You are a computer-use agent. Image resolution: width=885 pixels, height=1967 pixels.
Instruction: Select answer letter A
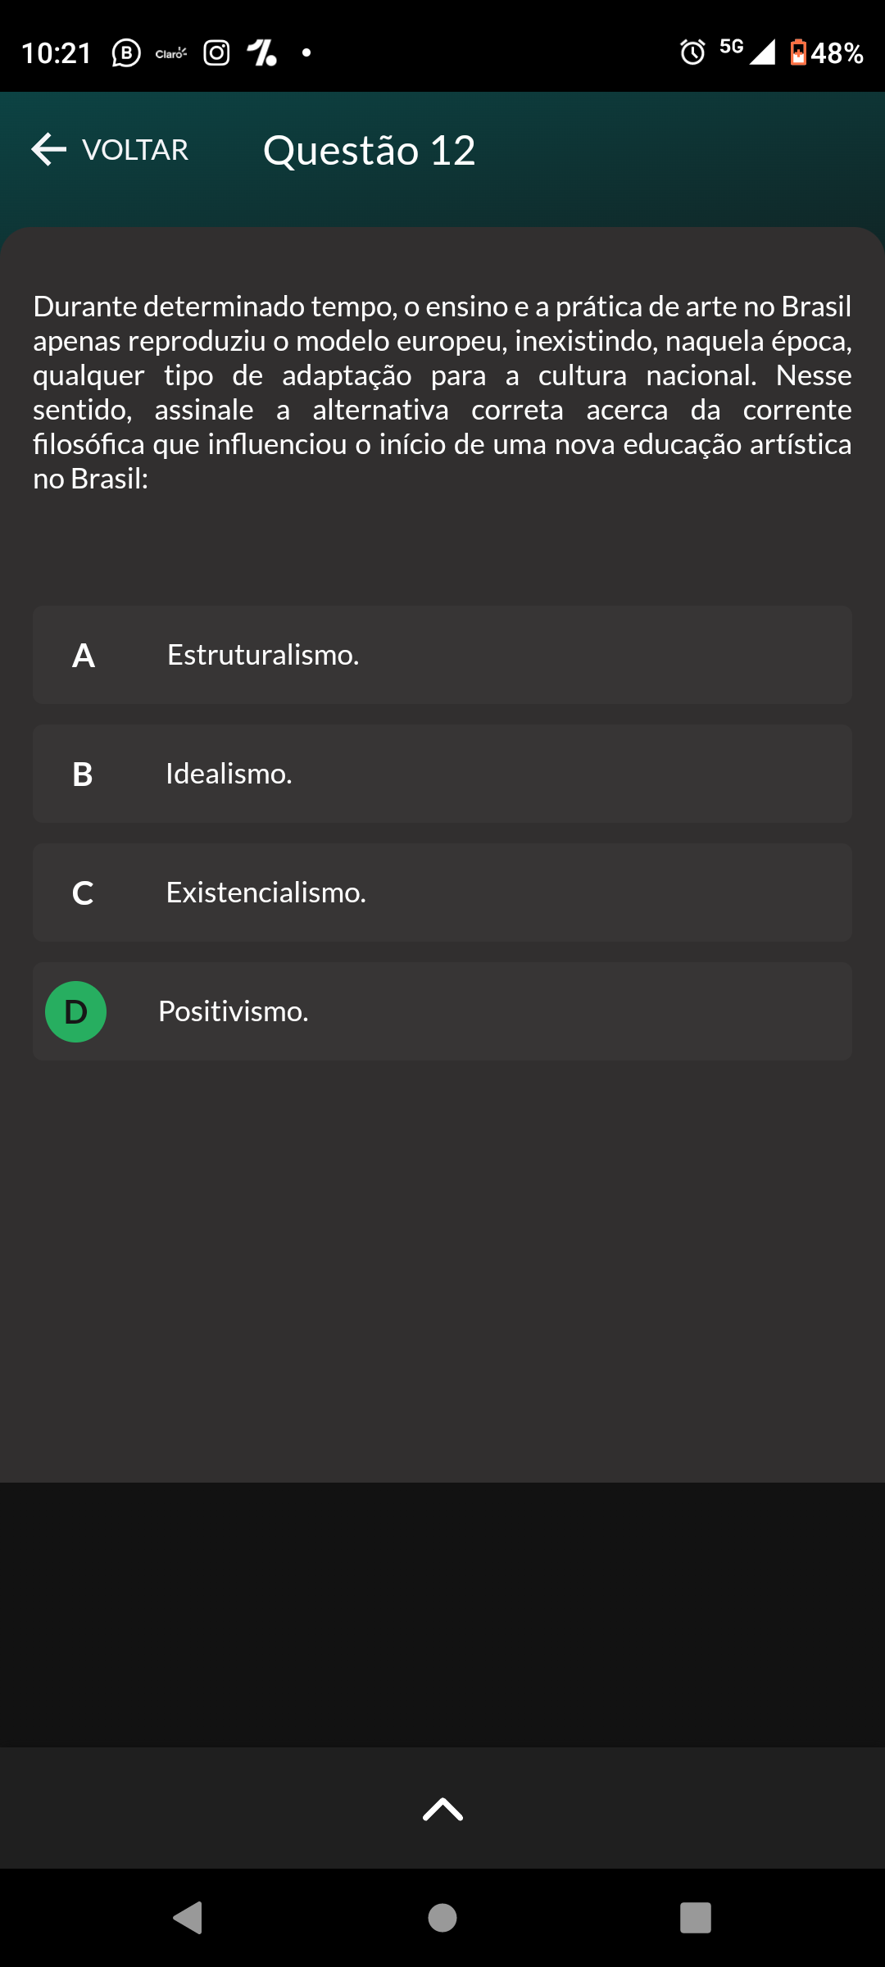click(x=83, y=656)
